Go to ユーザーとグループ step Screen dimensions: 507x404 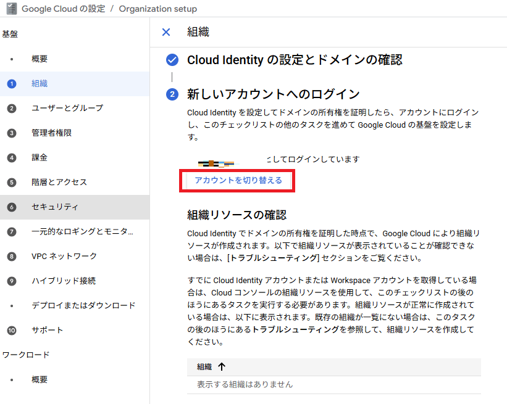click(x=75, y=109)
